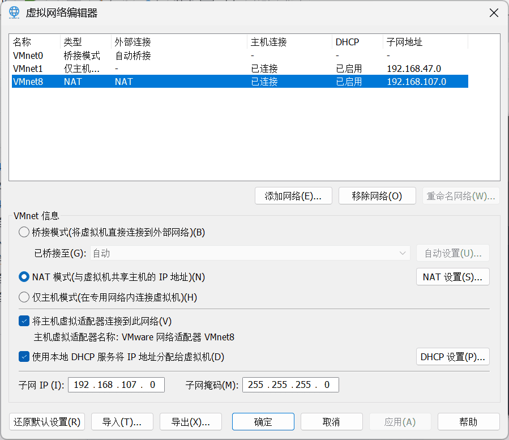Click the 类型 column header
This screenshot has width=509, height=440.
point(85,42)
